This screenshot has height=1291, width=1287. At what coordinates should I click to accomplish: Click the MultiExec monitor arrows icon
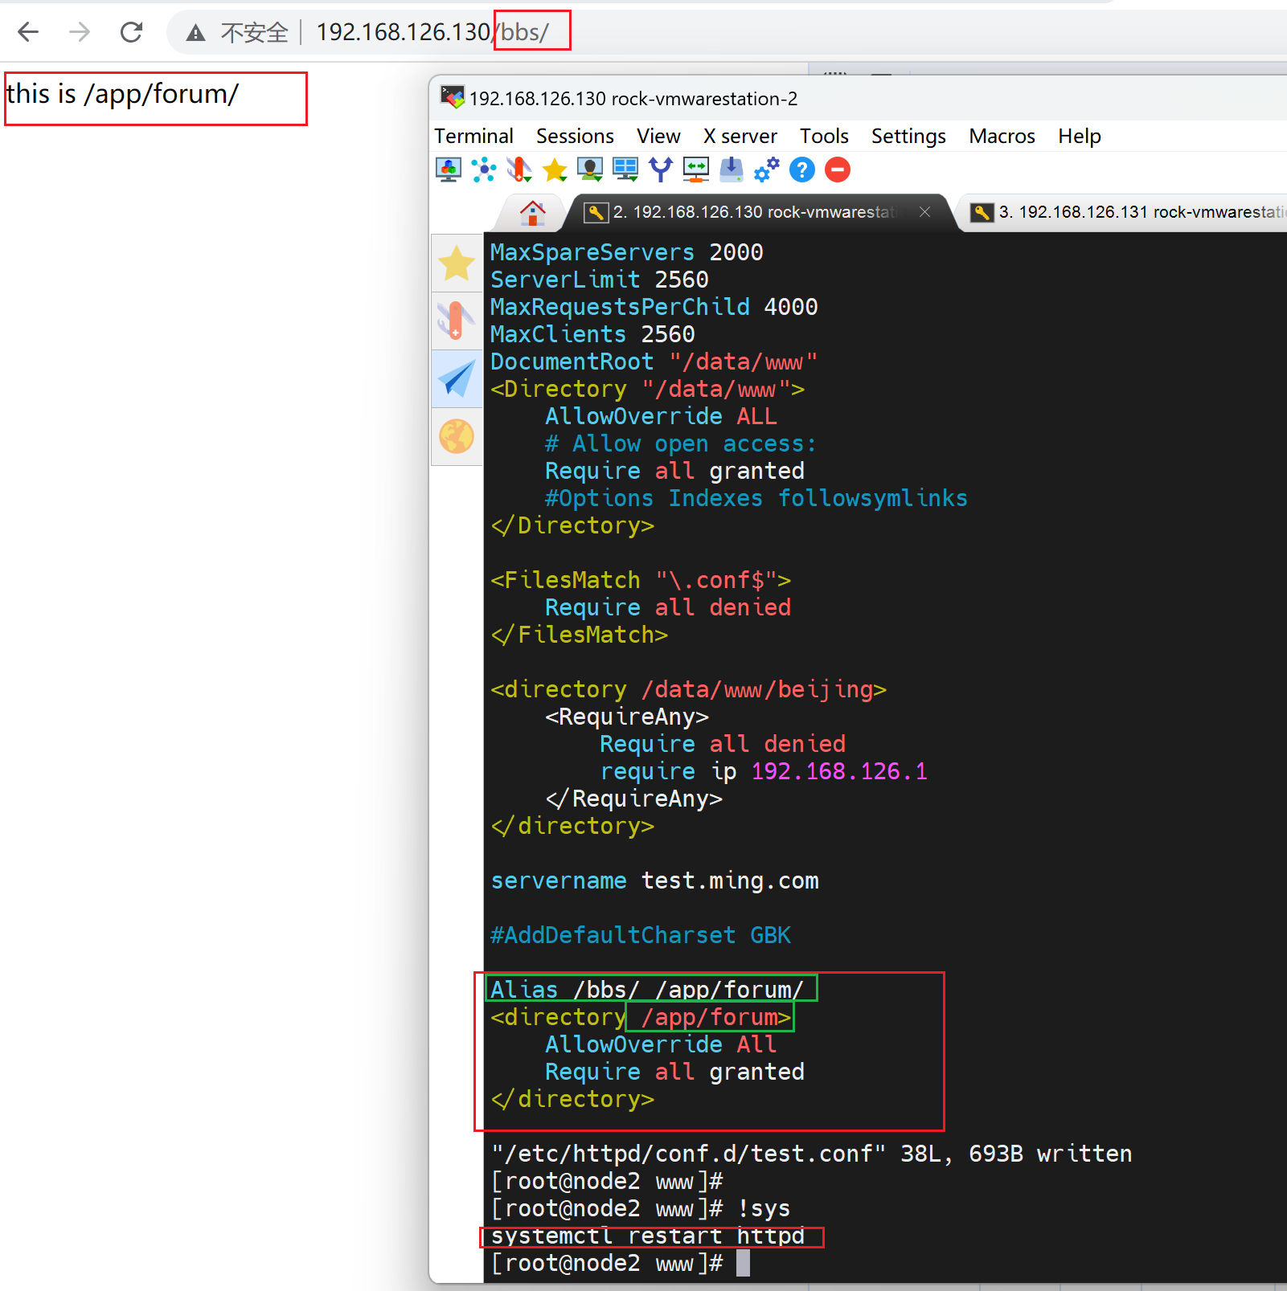(x=696, y=170)
